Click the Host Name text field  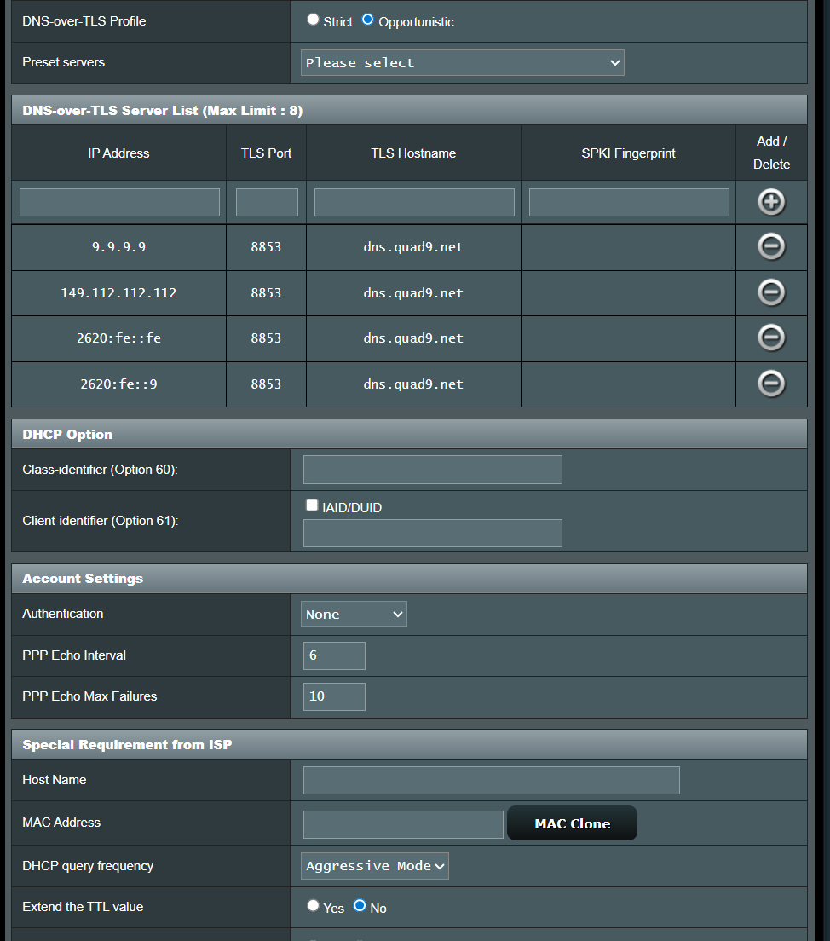click(x=491, y=780)
